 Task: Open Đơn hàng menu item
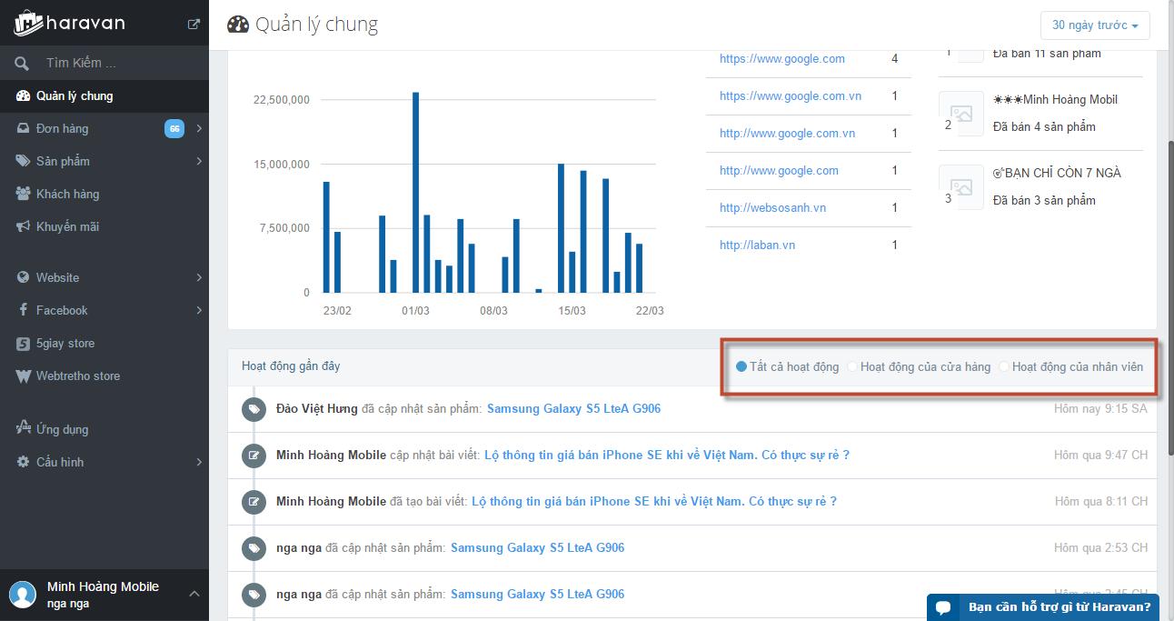coord(104,128)
